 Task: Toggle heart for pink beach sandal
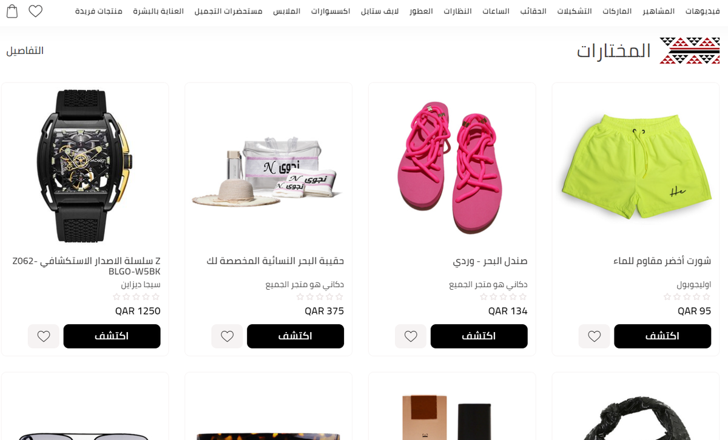tap(411, 336)
